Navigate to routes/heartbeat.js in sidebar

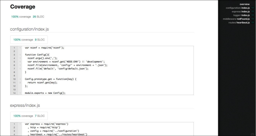(239, 23)
